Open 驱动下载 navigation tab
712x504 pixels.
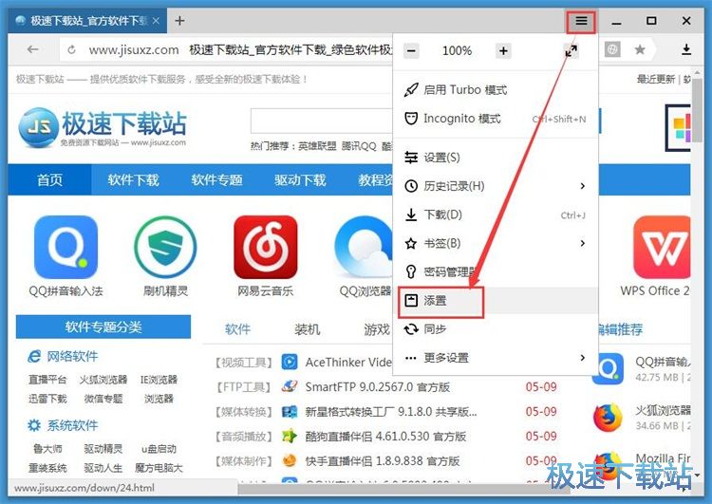[x=300, y=179]
